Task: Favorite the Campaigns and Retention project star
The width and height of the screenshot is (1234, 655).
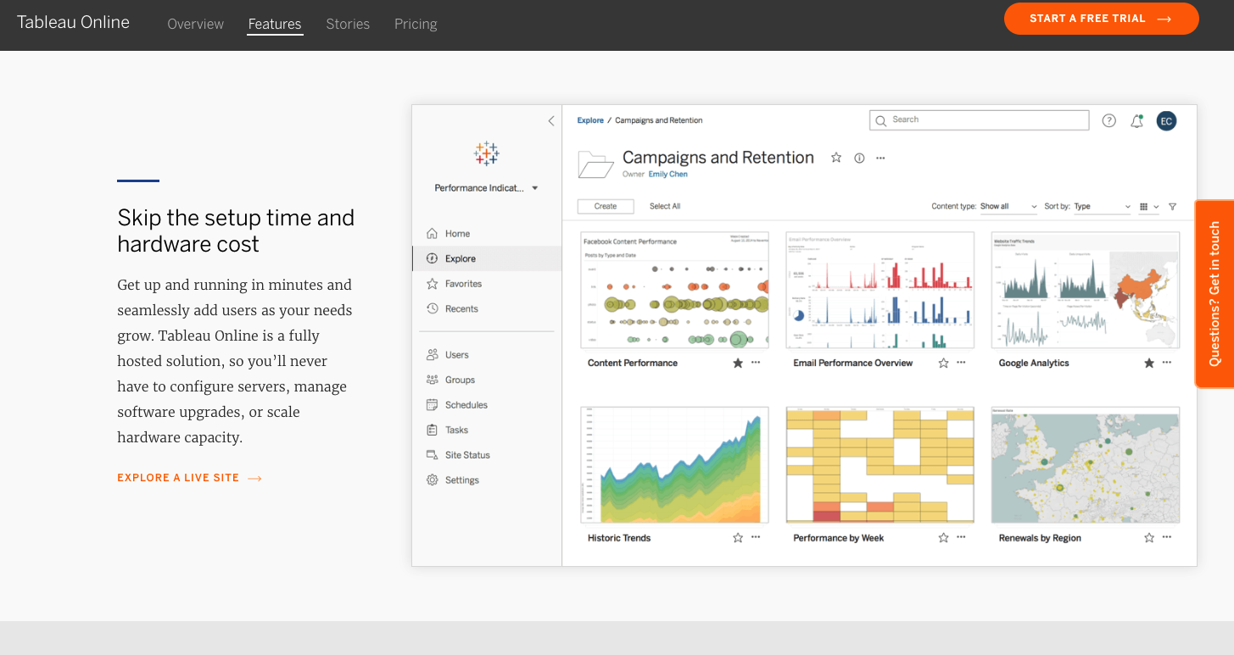Action: point(836,158)
